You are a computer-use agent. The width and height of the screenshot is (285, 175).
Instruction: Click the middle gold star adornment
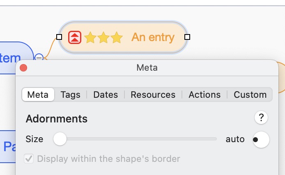(103, 38)
